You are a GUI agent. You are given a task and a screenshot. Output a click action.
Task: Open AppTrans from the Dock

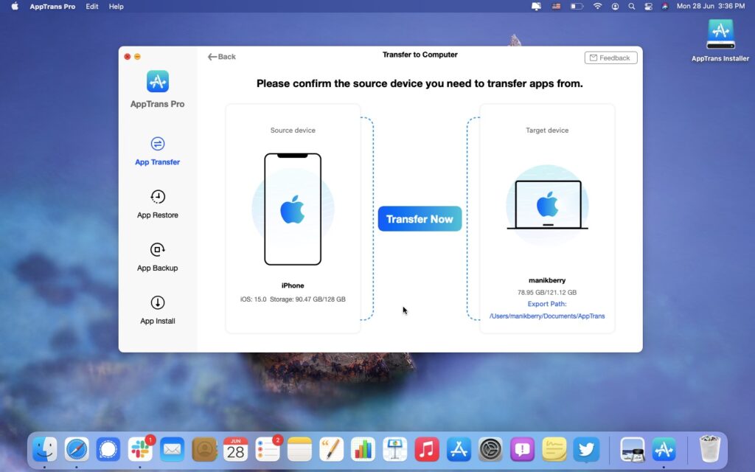click(664, 448)
